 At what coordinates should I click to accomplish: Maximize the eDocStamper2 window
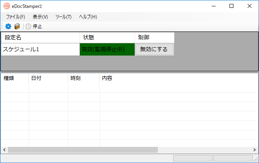pyautogui.click(x=231, y=6)
